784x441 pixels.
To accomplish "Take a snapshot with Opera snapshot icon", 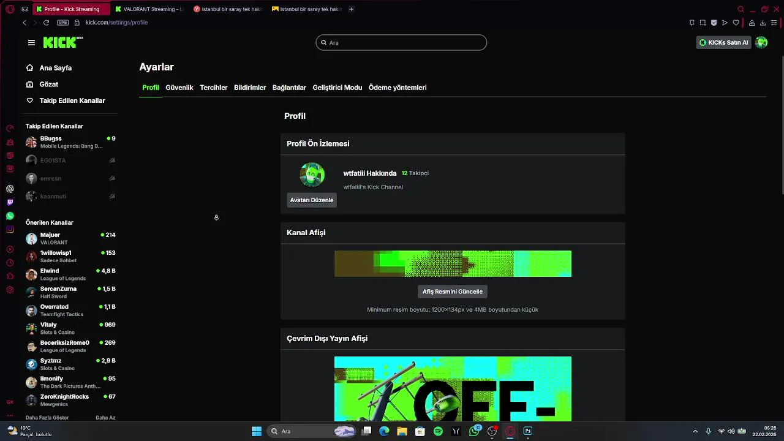I will 703,23.
